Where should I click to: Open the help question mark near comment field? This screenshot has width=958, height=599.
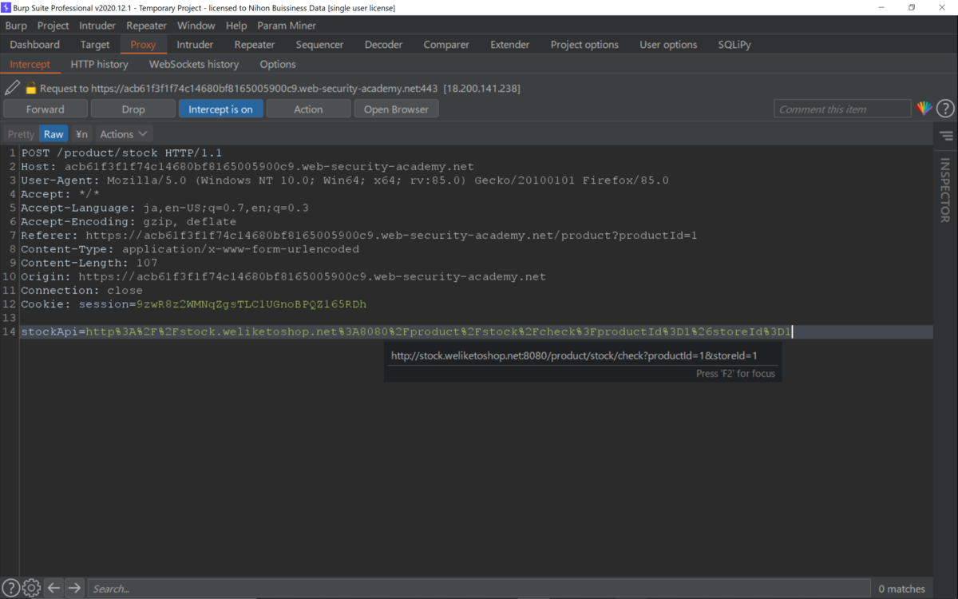pyautogui.click(x=945, y=109)
